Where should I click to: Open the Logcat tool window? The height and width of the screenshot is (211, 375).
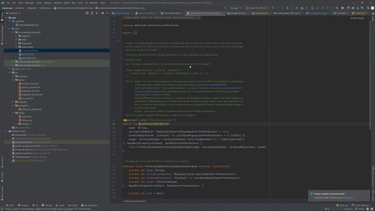60,205
